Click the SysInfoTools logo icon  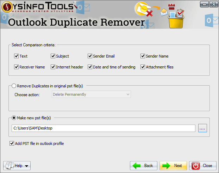[7, 7]
